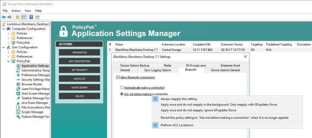The width and height of the screenshot is (312, 138).
Task: Click the MOVE UP button
Action: tap(80, 79)
